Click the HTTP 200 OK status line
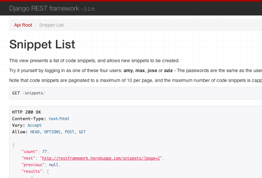The width and height of the screenshot is (262, 178). [27, 112]
